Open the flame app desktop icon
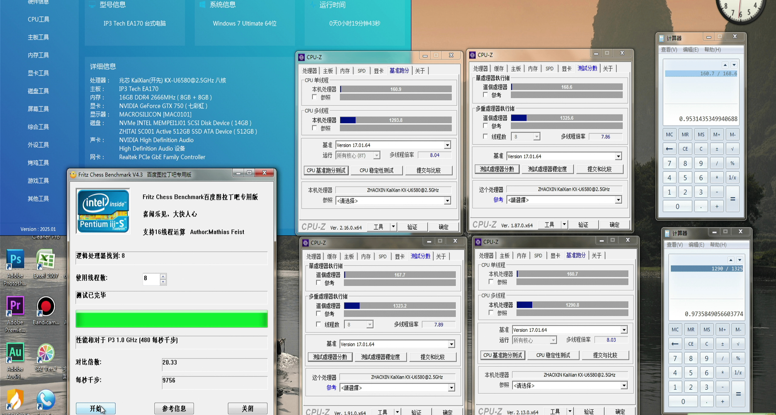This screenshot has width=776, height=415. [x=15, y=400]
